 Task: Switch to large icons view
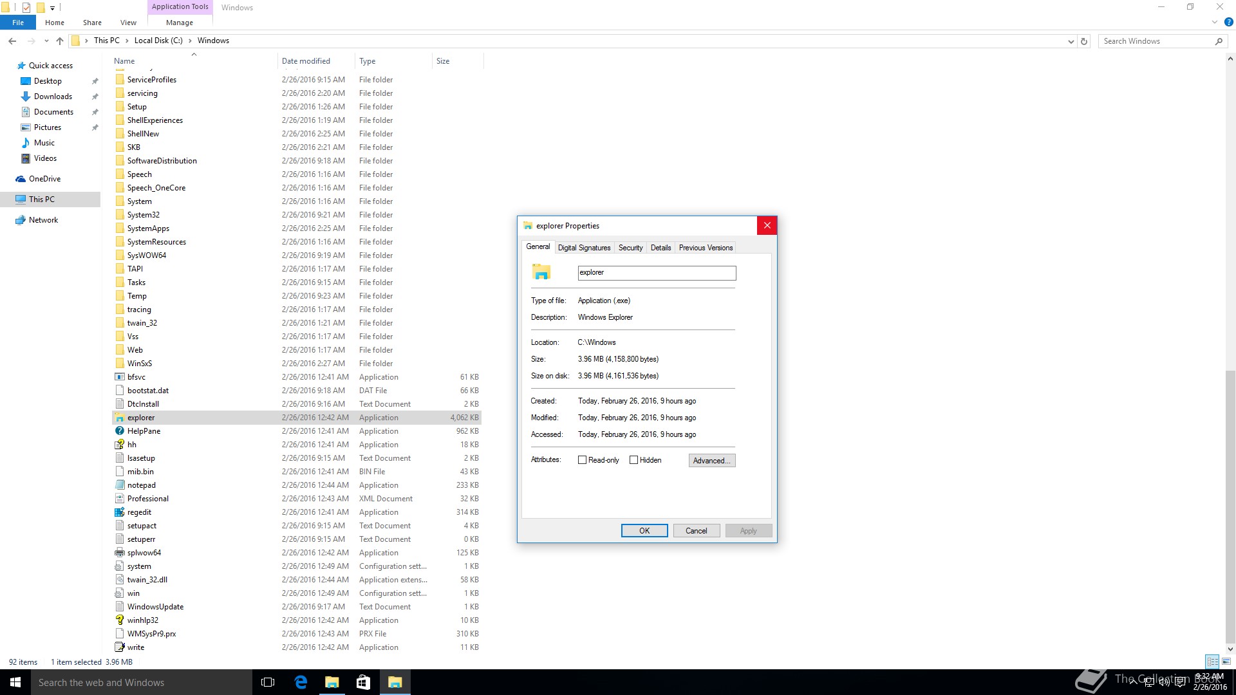(x=1226, y=662)
